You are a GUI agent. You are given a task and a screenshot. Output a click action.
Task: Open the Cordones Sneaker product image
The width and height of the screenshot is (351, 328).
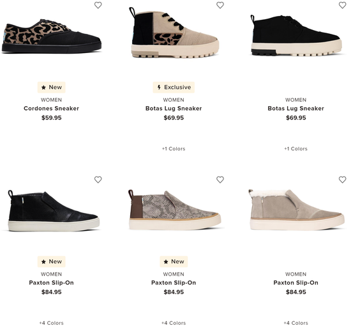tap(52, 36)
